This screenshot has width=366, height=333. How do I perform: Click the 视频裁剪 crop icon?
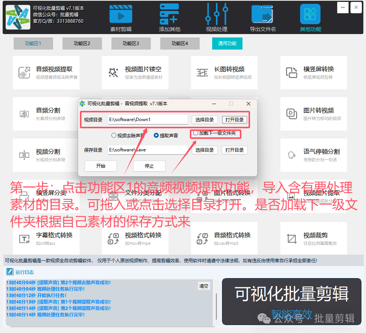[291, 239]
